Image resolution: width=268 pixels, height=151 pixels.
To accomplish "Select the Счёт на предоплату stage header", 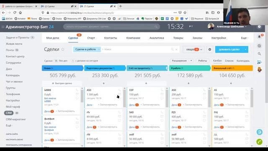I will (x=147, y=68).
